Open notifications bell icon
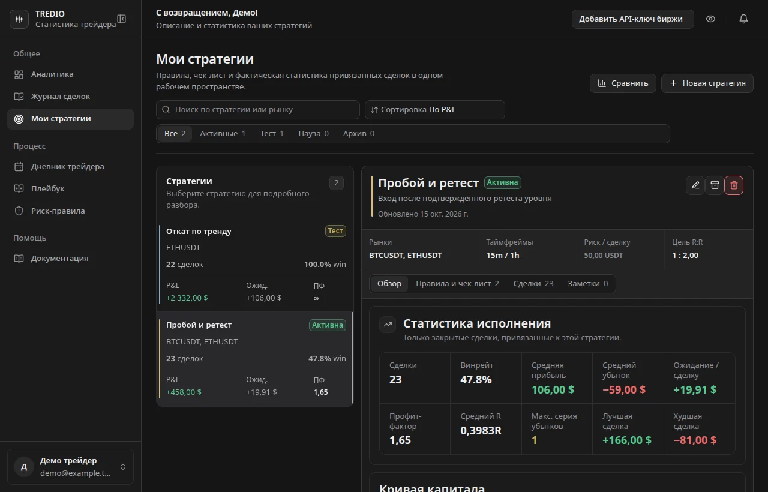 tap(744, 19)
